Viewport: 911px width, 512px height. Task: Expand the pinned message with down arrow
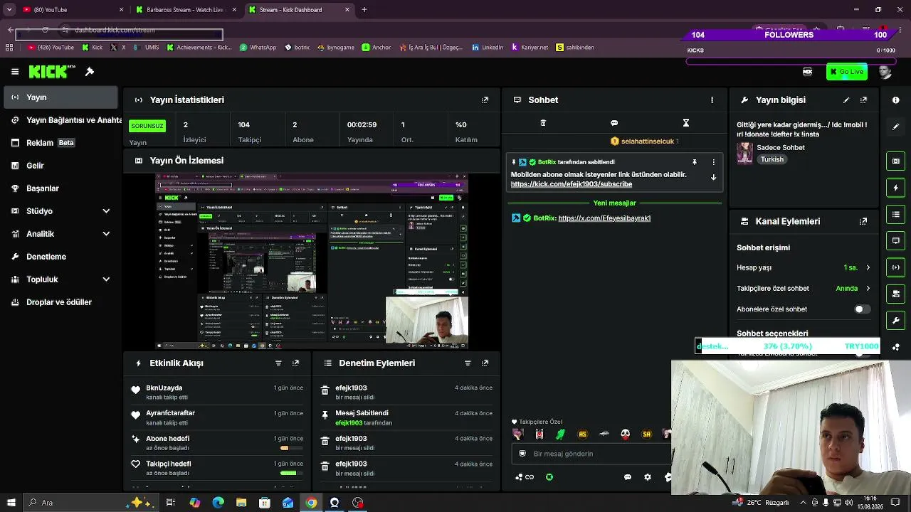pos(713,178)
